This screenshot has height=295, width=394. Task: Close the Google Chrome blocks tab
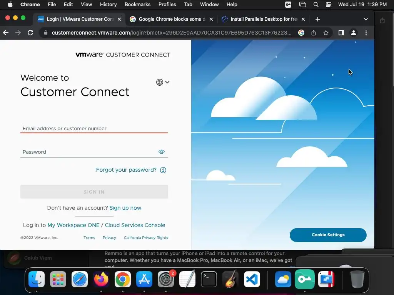(211, 19)
